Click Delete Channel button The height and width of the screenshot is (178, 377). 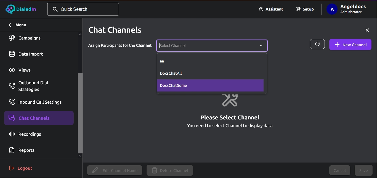[170, 171]
